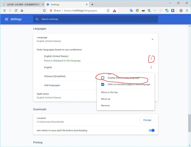Open the Brave Rewards triangle icon
191x147 pixels.
click(114, 10)
